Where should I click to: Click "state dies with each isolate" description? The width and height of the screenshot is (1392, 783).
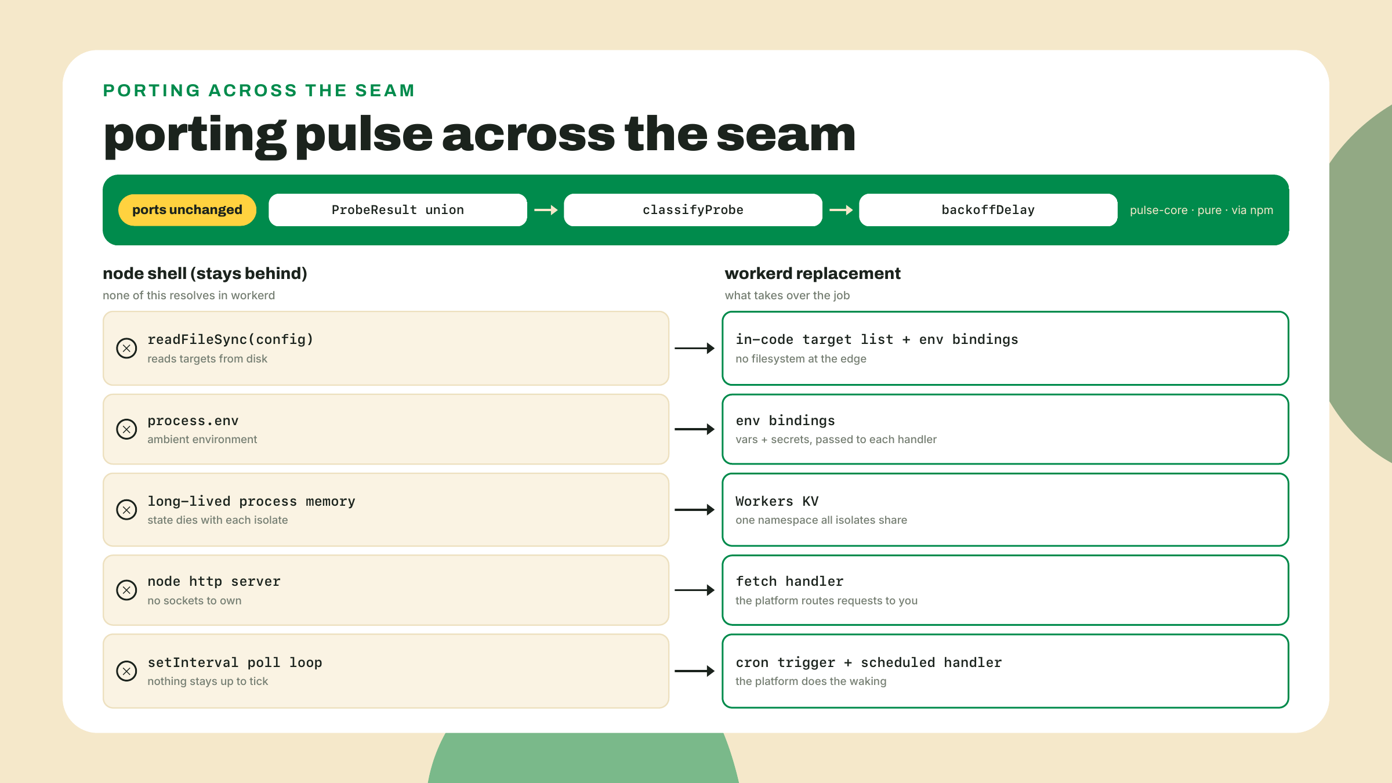[x=217, y=520]
